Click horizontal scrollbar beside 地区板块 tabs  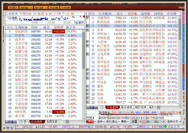tap(167, 108)
